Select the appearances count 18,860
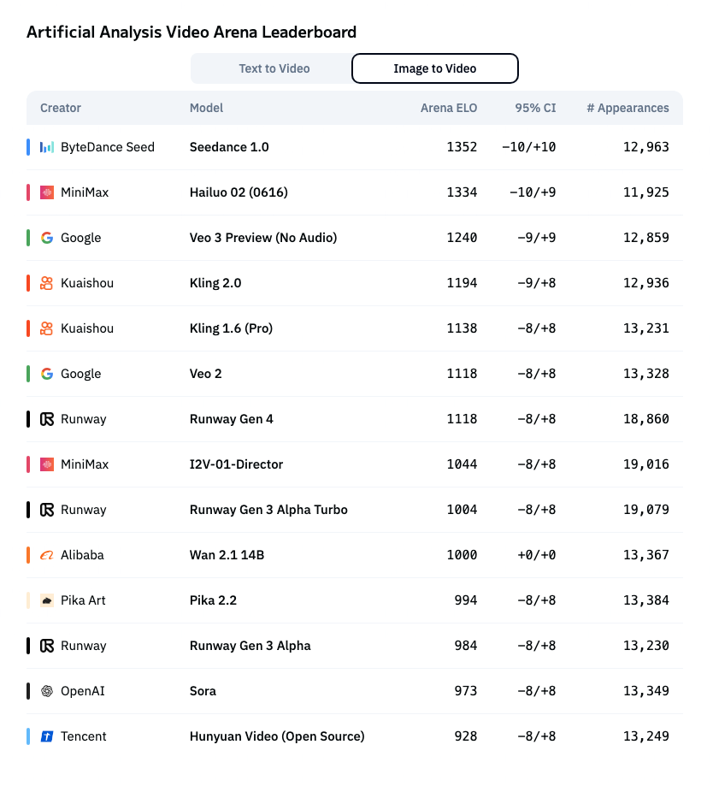The width and height of the screenshot is (713, 786). click(645, 419)
